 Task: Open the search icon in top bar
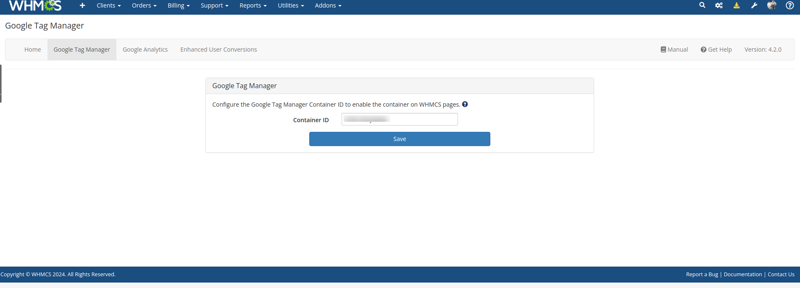(702, 5)
